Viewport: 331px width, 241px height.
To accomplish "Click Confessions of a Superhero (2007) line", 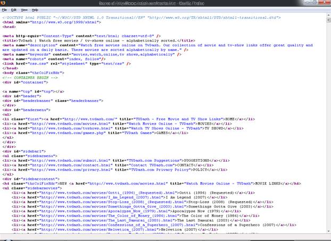I will [x=154, y=225].
